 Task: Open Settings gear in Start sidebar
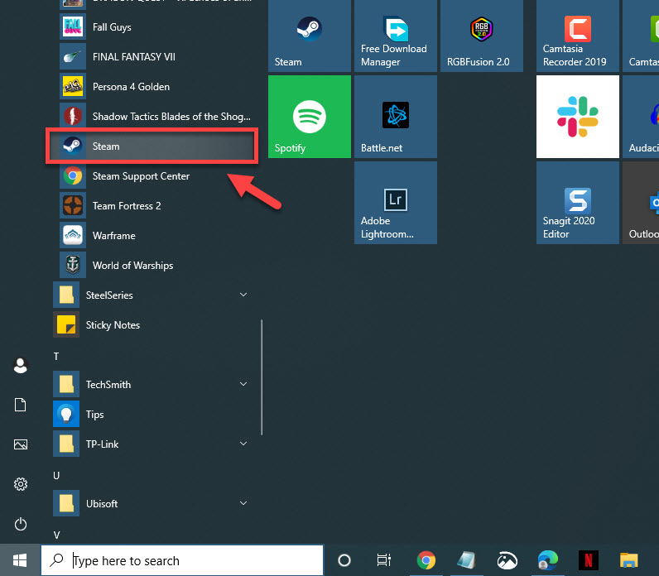tap(20, 484)
